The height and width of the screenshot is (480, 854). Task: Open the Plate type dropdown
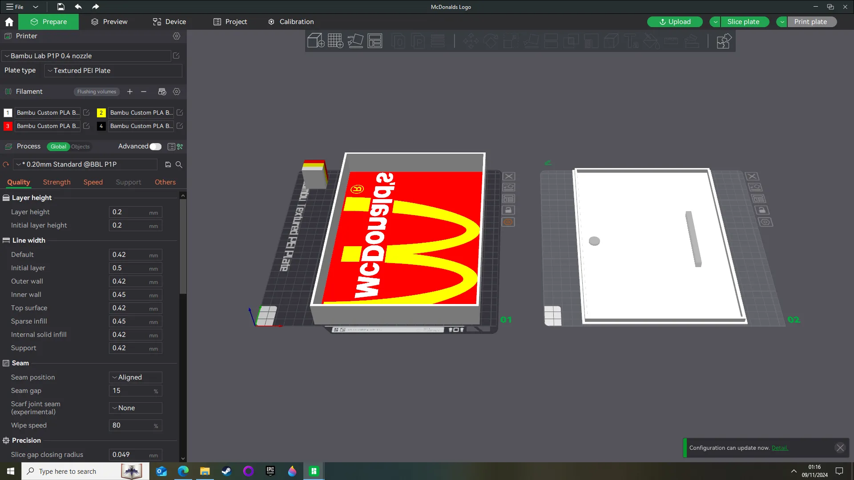point(113,71)
